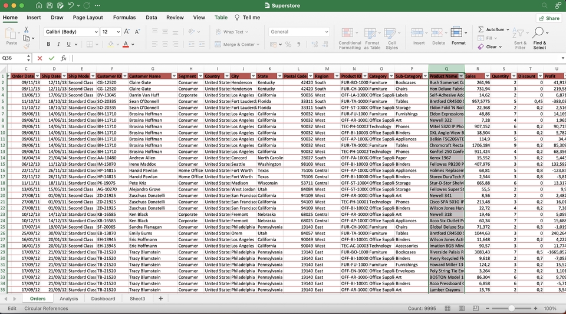Viewport: 566px width, 314px height.
Task: Click the Format Painter brush icon
Action: [27, 46]
